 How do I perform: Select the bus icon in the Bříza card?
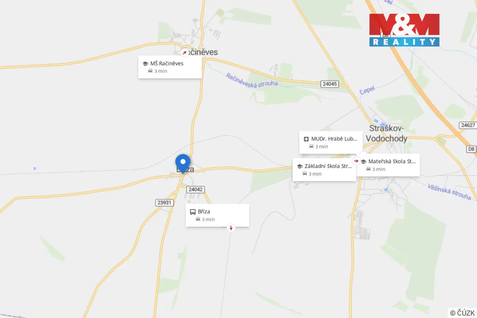[x=192, y=211]
